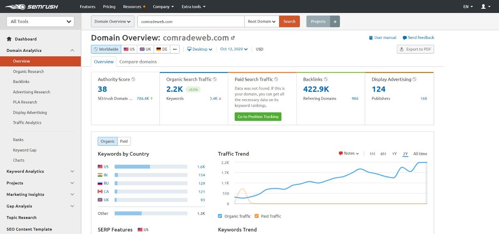
Task: Toggle the Organic Traffic checkbox
Action: [220, 216]
